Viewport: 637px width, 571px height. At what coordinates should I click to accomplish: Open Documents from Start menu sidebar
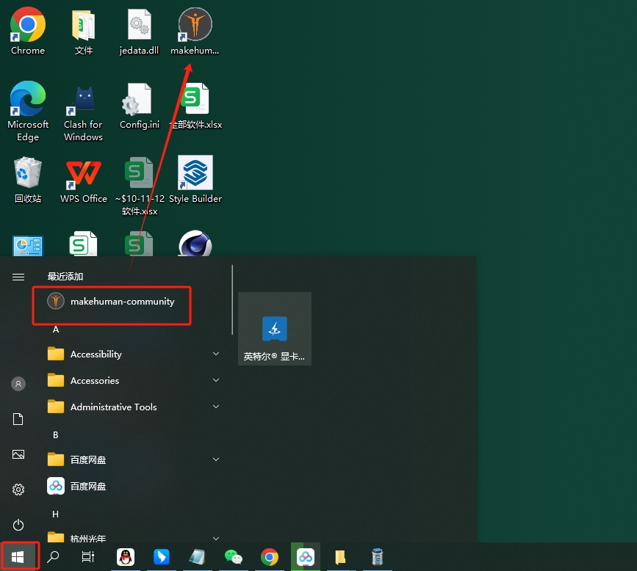click(x=18, y=419)
